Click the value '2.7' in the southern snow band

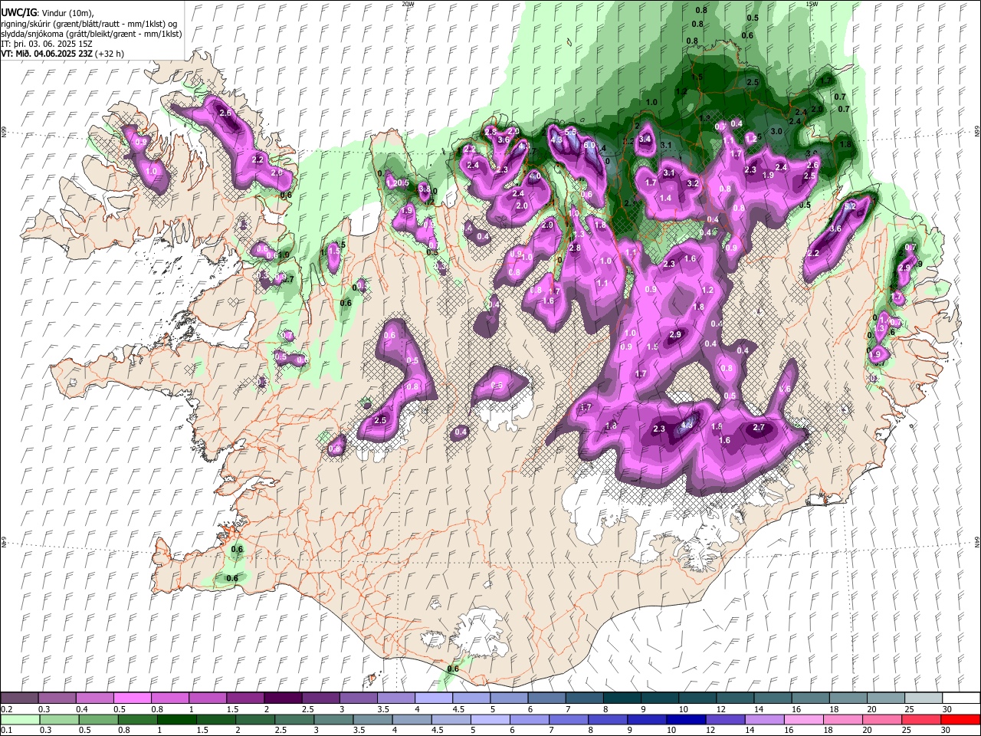coord(760,427)
